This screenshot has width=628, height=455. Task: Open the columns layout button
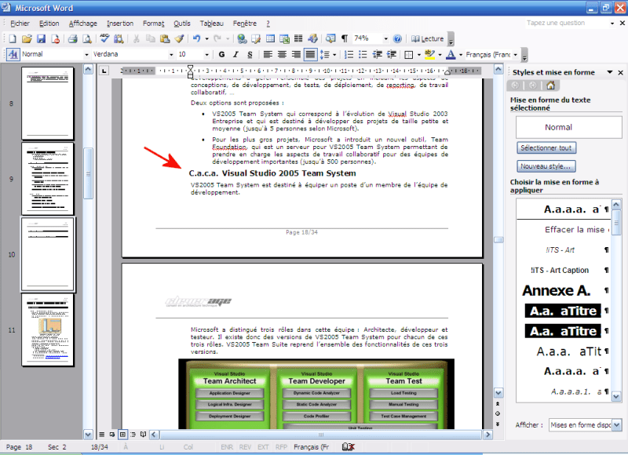click(x=298, y=38)
